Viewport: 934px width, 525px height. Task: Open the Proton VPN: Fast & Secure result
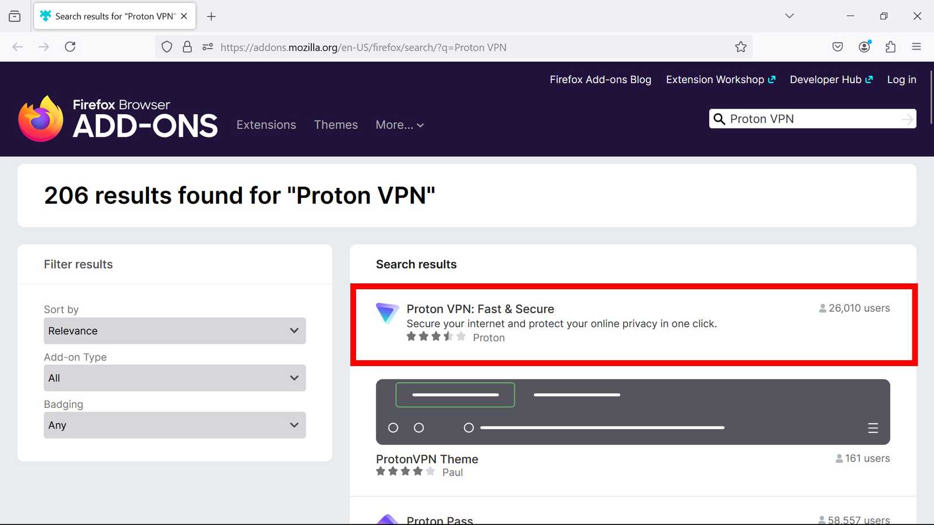coord(480,309)
